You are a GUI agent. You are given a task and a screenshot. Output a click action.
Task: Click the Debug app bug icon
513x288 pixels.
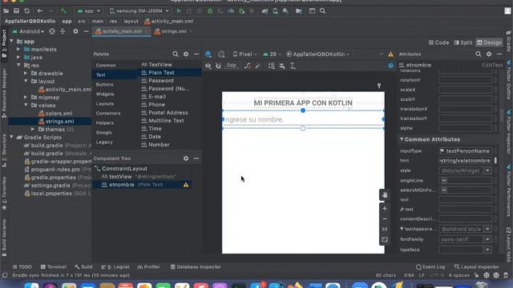[x=210, y=10]
